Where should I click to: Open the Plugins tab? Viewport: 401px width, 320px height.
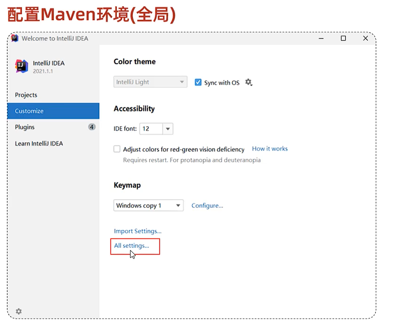point(53,127)
